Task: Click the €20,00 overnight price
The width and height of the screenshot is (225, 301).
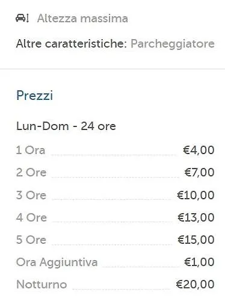Action: (195, 284)
